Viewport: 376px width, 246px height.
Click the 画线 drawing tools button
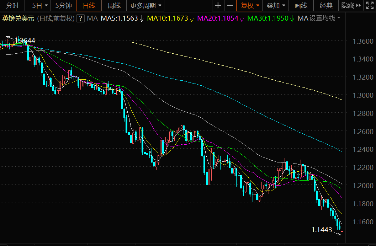click(x=301, y=5)
